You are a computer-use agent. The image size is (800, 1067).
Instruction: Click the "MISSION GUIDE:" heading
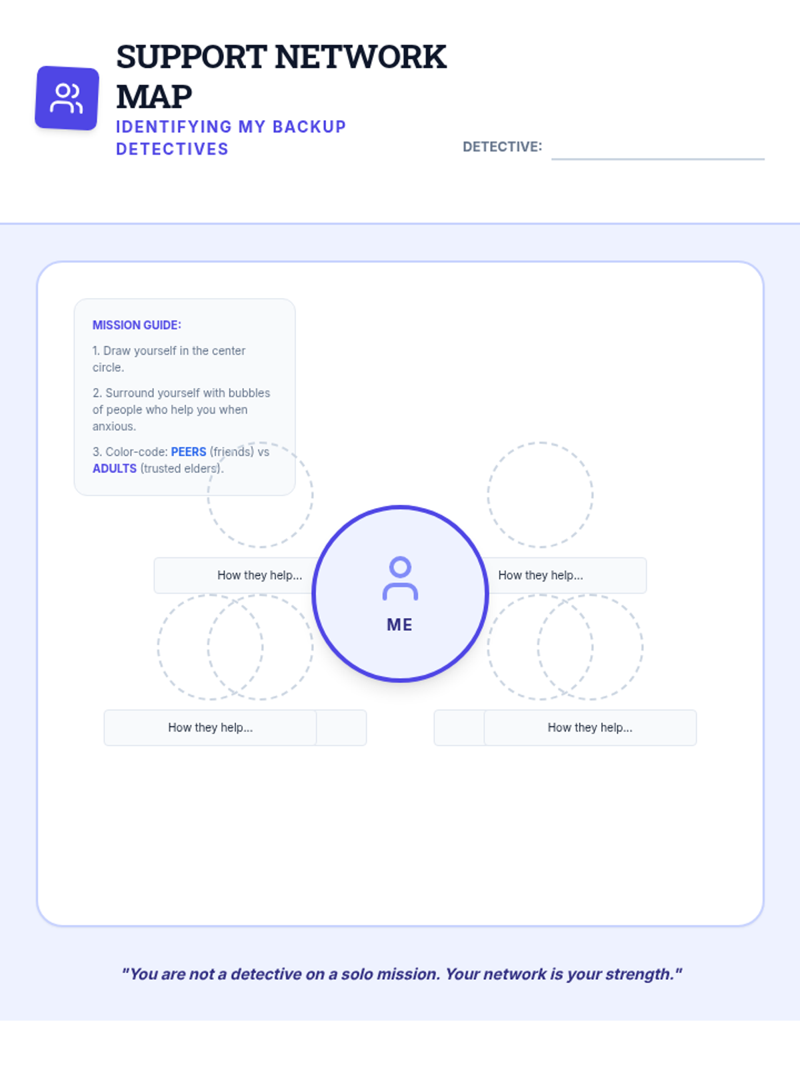(x=137, y=325)
